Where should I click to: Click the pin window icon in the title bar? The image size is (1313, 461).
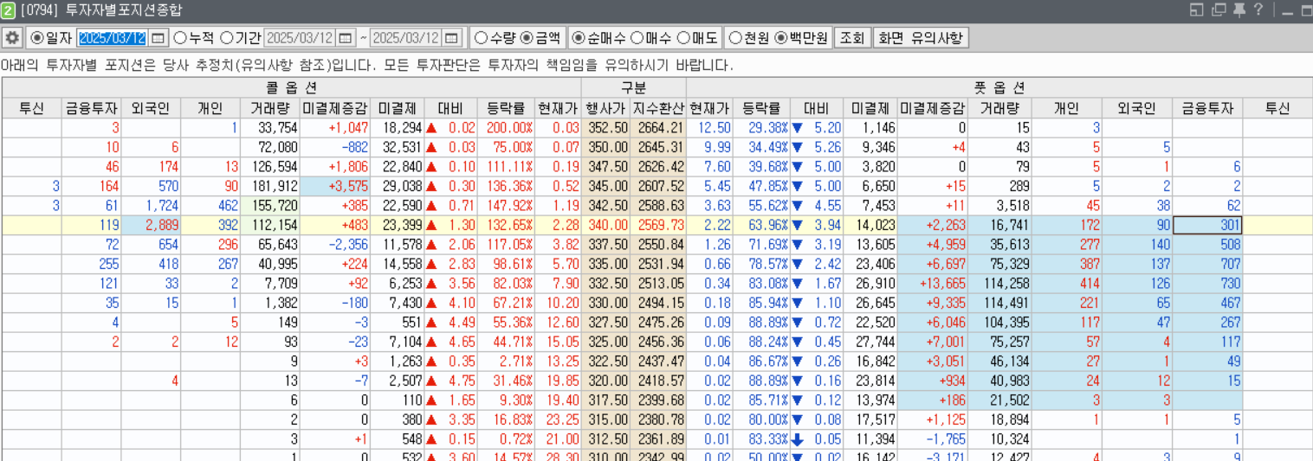1239,10
